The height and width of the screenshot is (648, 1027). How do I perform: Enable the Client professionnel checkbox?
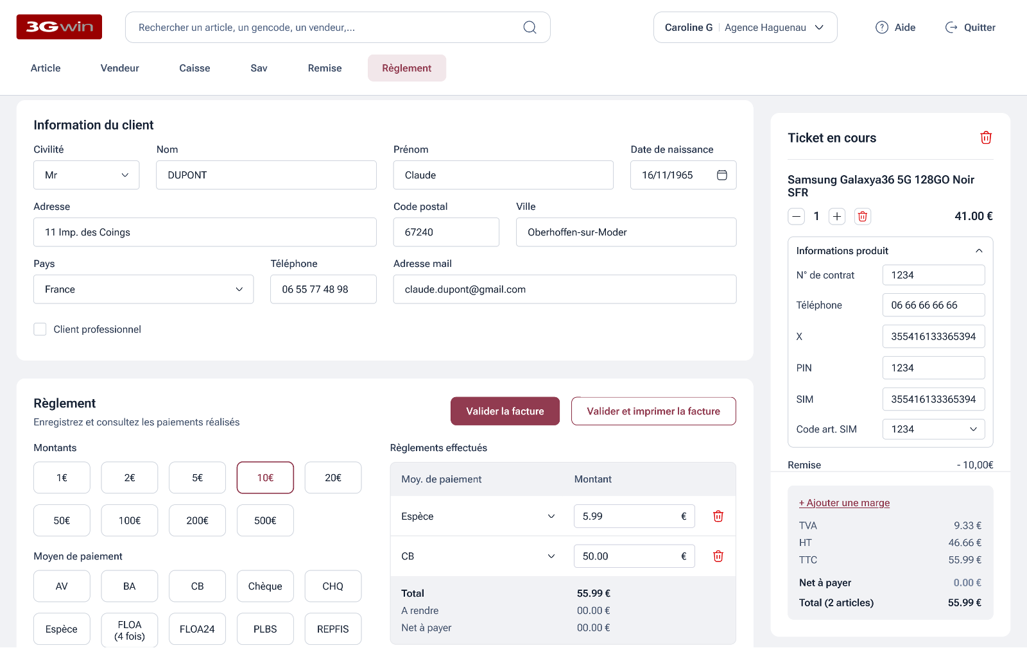point(40,328)
